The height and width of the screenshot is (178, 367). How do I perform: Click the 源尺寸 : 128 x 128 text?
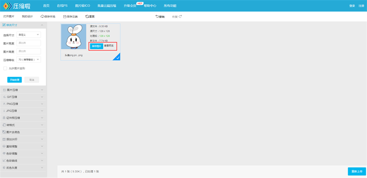[100, 31]
